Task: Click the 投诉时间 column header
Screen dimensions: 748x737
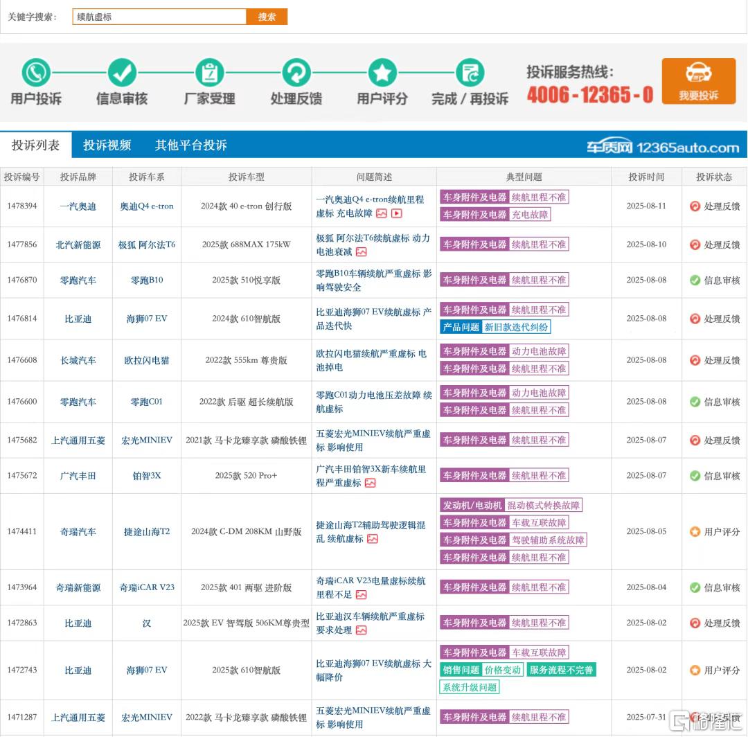Action: pos(646,177)
